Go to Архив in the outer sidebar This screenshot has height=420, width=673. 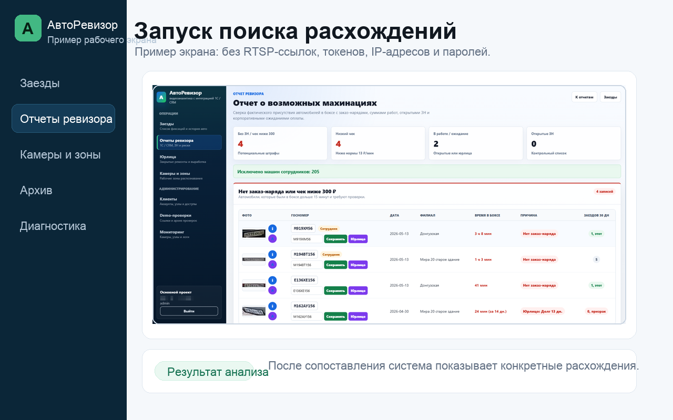click(36, 190)
